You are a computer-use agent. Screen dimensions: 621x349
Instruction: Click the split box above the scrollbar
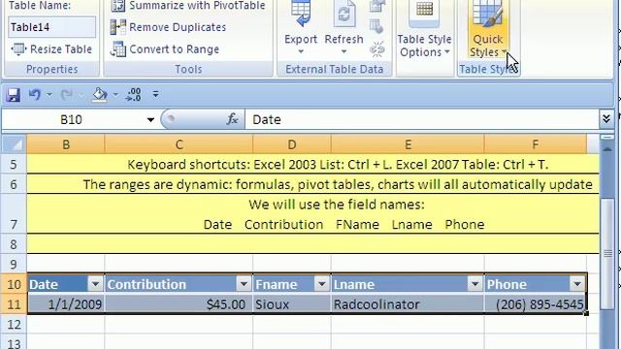[606, 137]
